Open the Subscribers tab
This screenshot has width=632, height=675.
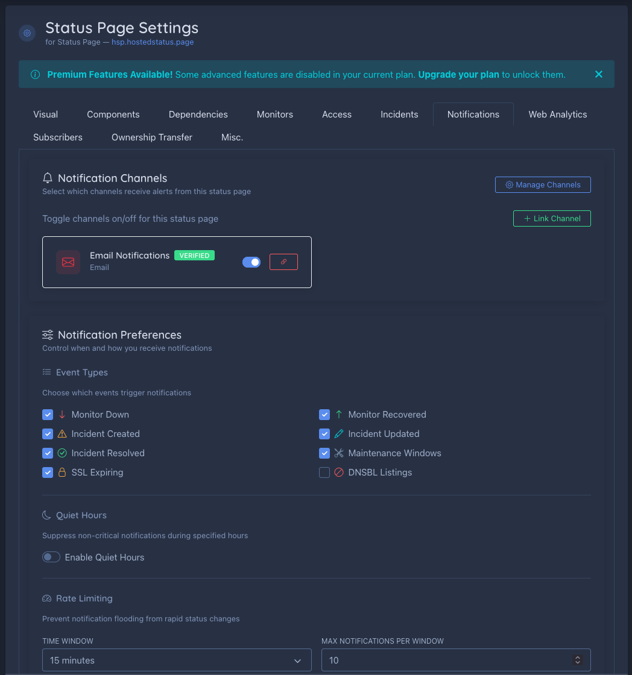[x=57, y=137]
